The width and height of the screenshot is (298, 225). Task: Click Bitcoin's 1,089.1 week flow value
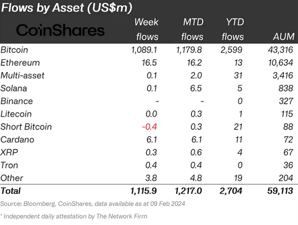point(144,50)
